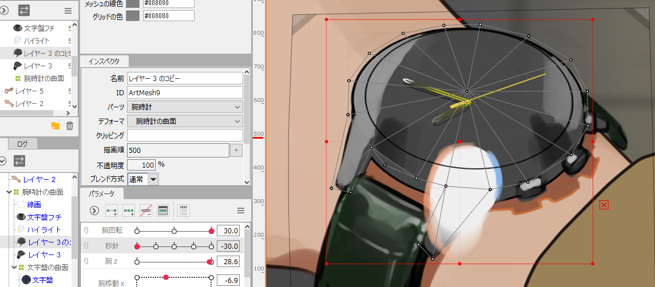
Task: Create a new folder with the yellow folder icon
Action: point(55,126)
